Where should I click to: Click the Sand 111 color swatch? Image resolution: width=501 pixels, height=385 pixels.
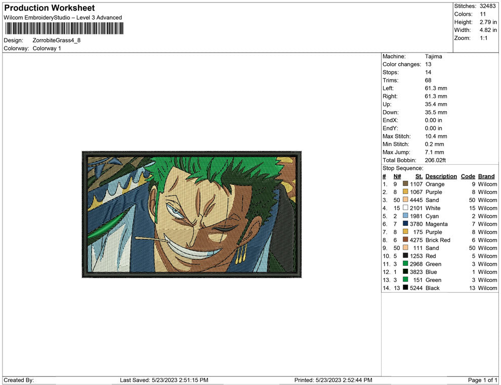click(405, 248)
